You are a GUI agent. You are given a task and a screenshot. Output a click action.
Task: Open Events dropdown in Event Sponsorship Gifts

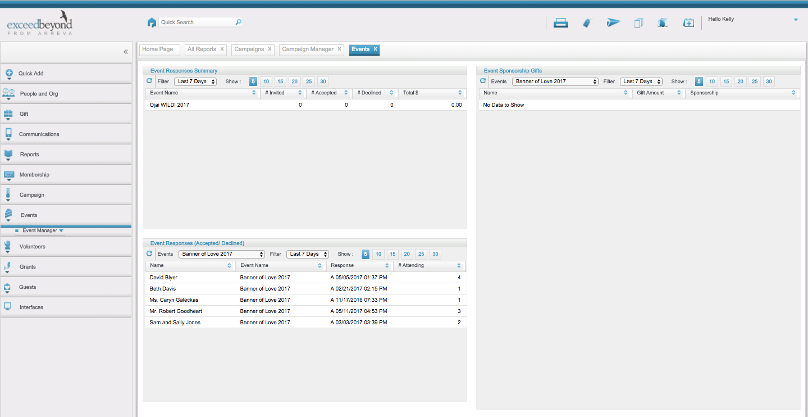555,81
